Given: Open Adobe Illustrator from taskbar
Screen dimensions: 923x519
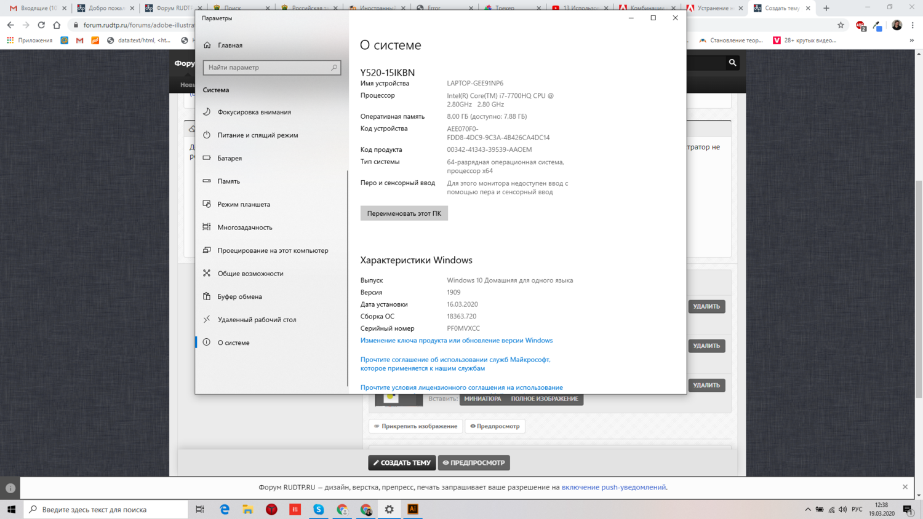Looking at the screenshot, I should [x=413, y=509].
